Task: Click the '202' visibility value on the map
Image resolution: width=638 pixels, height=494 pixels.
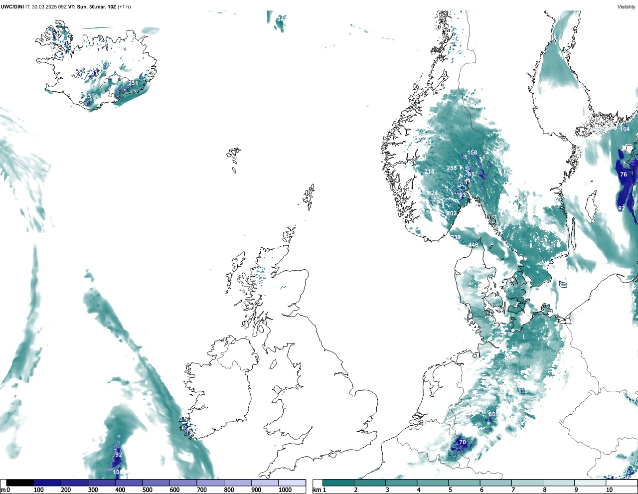Action: coord(452,213)
